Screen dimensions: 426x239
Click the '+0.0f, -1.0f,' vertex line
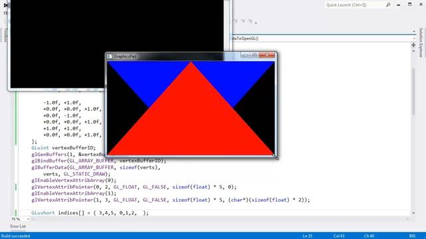62,116
